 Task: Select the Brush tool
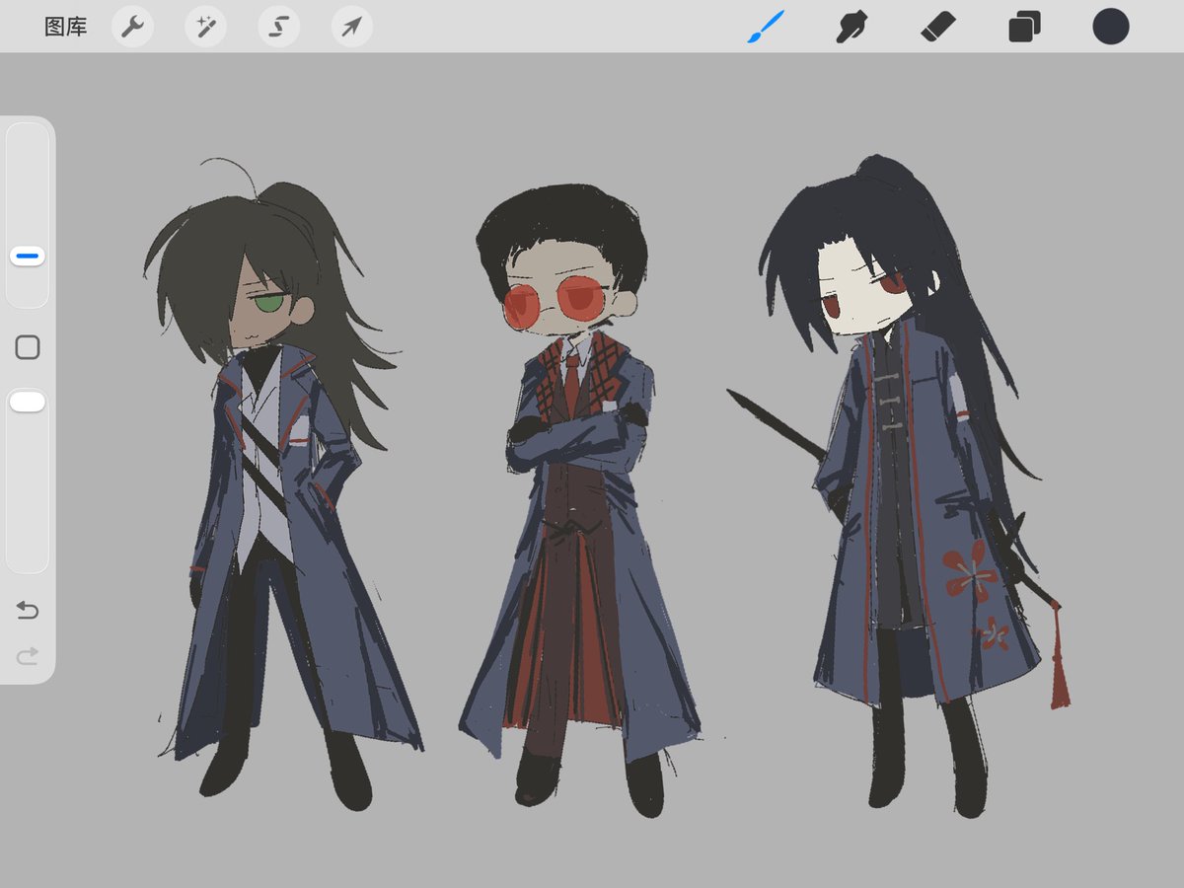pos(766,27)
